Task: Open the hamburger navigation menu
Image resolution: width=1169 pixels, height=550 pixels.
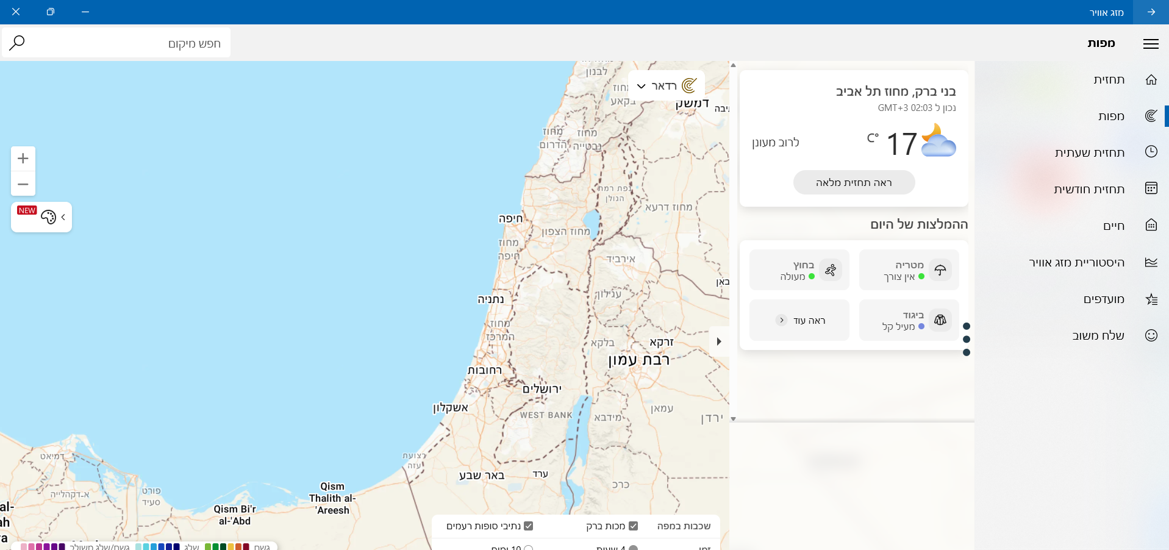Action: point(1151,43)
